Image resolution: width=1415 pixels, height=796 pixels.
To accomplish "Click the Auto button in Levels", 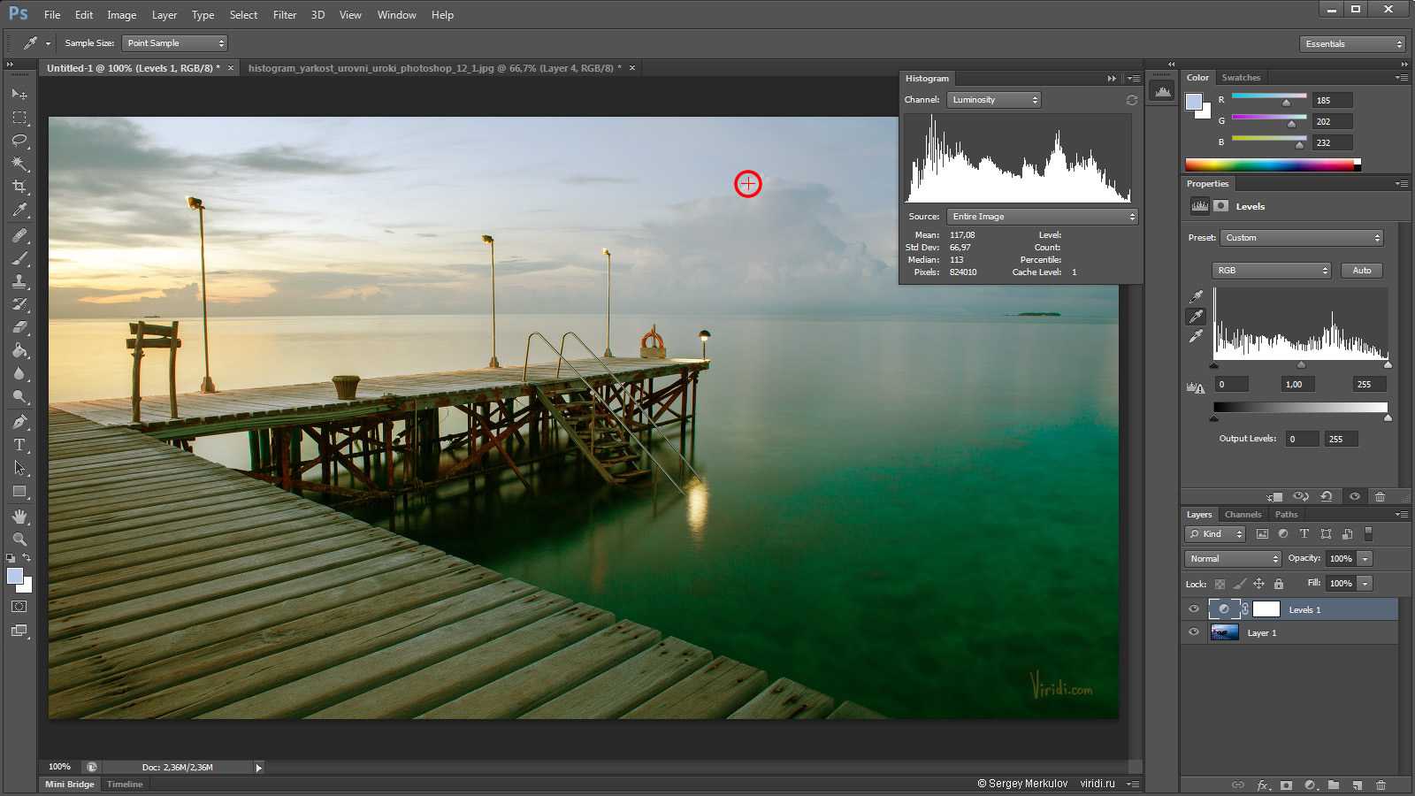I will point(1361,271).
